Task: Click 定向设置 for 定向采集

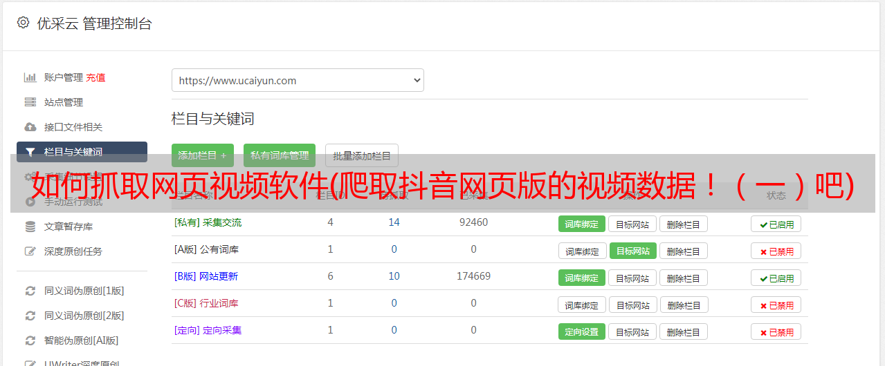Action: [582, 331]
